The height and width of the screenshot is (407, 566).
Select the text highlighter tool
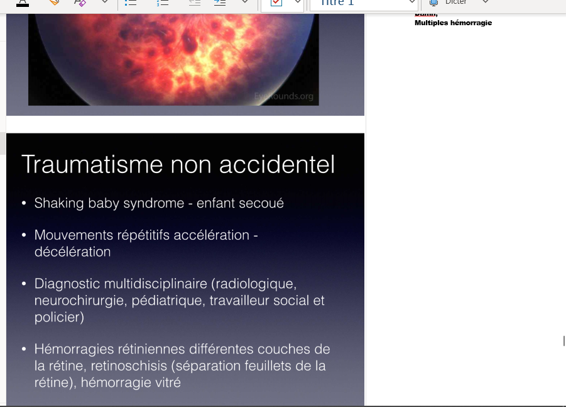click(x=54, y=3)
